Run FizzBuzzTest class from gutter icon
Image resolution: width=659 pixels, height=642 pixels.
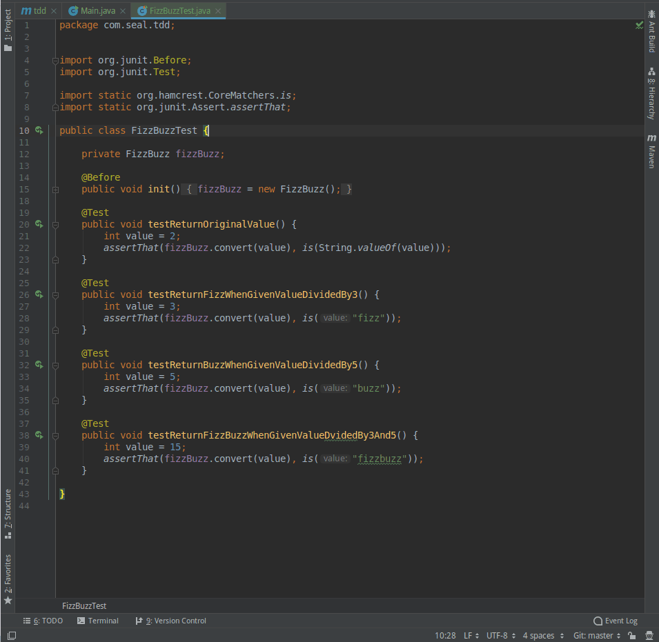39,130
